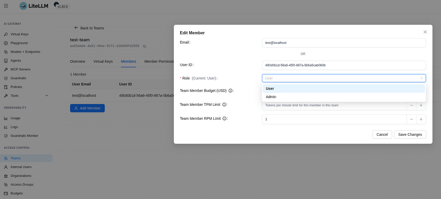Viewport: 441px width, 199px height.
Task: Click the v1.82.6 version badge
Action: 63,6
